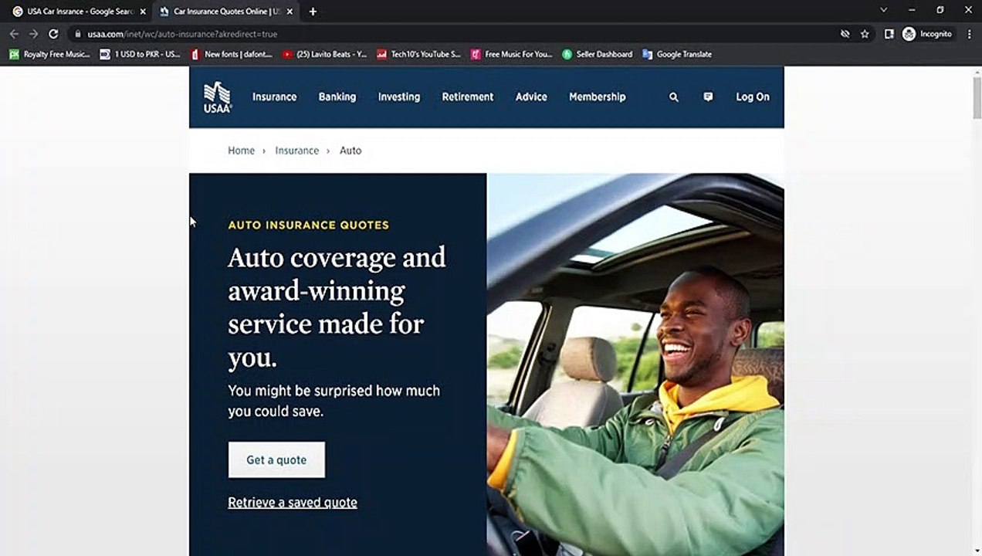The image size is (982, 556).
Task: Go to Insurance breadcrumb link
Action: pos(297,151)
